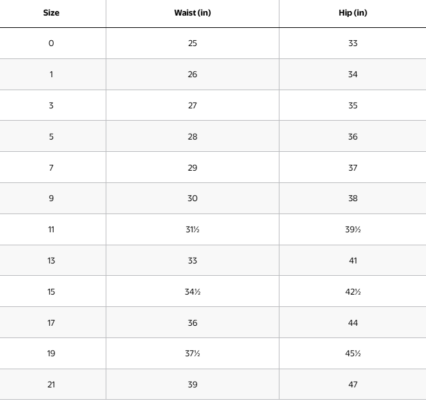Click hip value 47 for size 21
The width and height of the screenshot is (426, 403).
(x=353, y=385)
